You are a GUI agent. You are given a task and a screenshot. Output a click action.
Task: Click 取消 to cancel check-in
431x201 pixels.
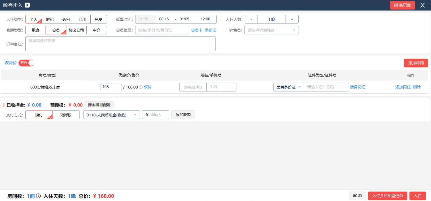(x=357, y=196)
